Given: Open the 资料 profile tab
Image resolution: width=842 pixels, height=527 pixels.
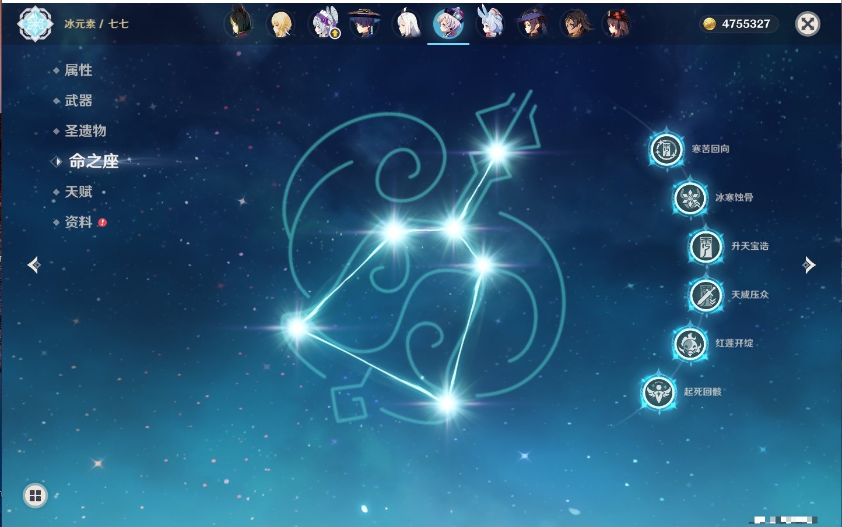Looking at the screenshot, I should coord(78,222).
